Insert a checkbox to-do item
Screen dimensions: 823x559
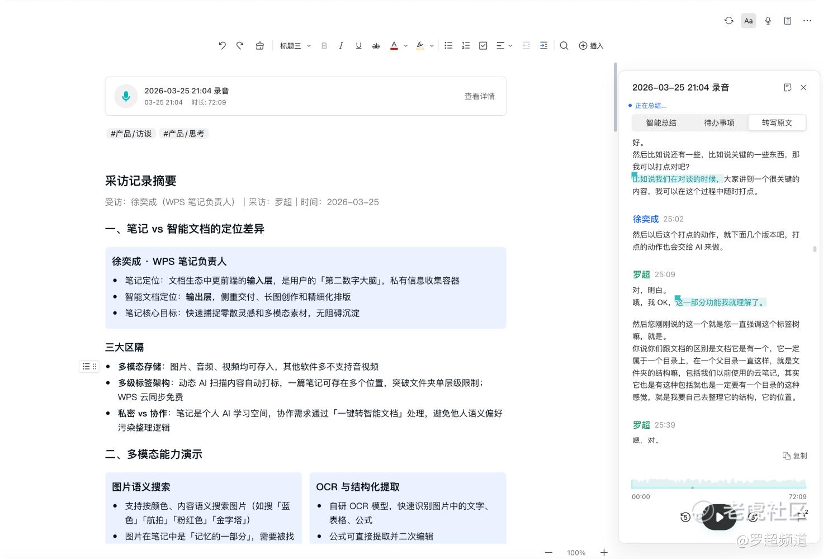point(483,46)
